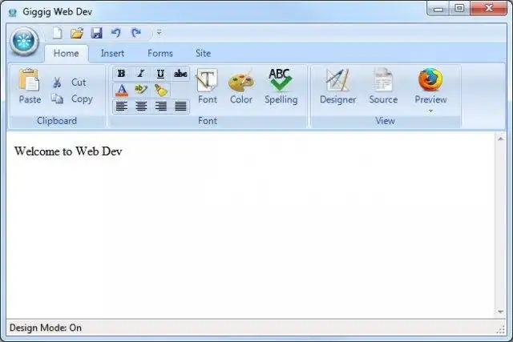This screenshot has height=342, width=513.
Task: Justify the text
Action: (x=180, y=107)
